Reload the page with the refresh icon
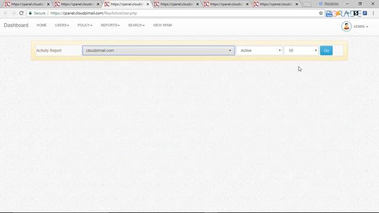The height and width of the screenshot is (213, 379). pos(21,13)
